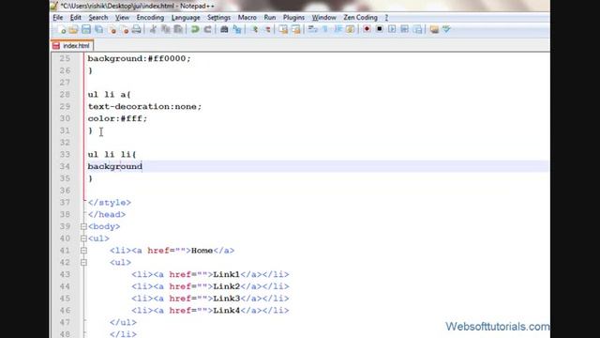Open Replace toolbar icon

(237, 29)
